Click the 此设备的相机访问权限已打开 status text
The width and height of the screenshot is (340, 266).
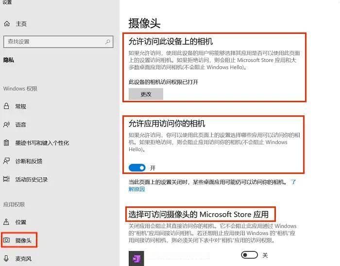pyautogui.click(x=163, y=82)
